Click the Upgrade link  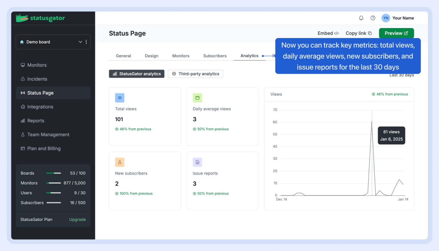click(x=77, y=220)
